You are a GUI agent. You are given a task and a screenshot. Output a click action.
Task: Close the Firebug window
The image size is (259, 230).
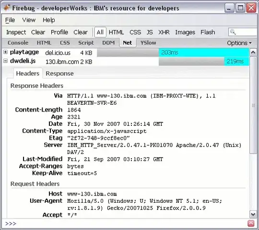point(251,8)
